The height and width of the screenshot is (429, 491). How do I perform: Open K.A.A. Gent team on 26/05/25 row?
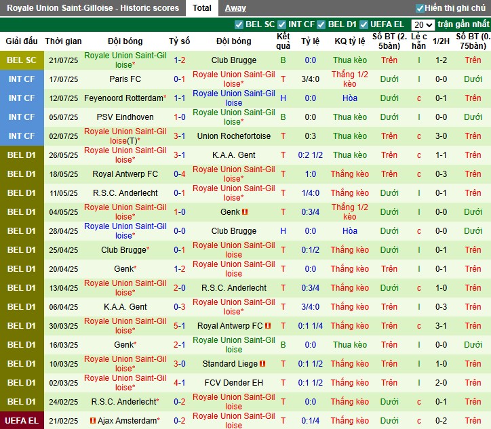click(234, 155)
